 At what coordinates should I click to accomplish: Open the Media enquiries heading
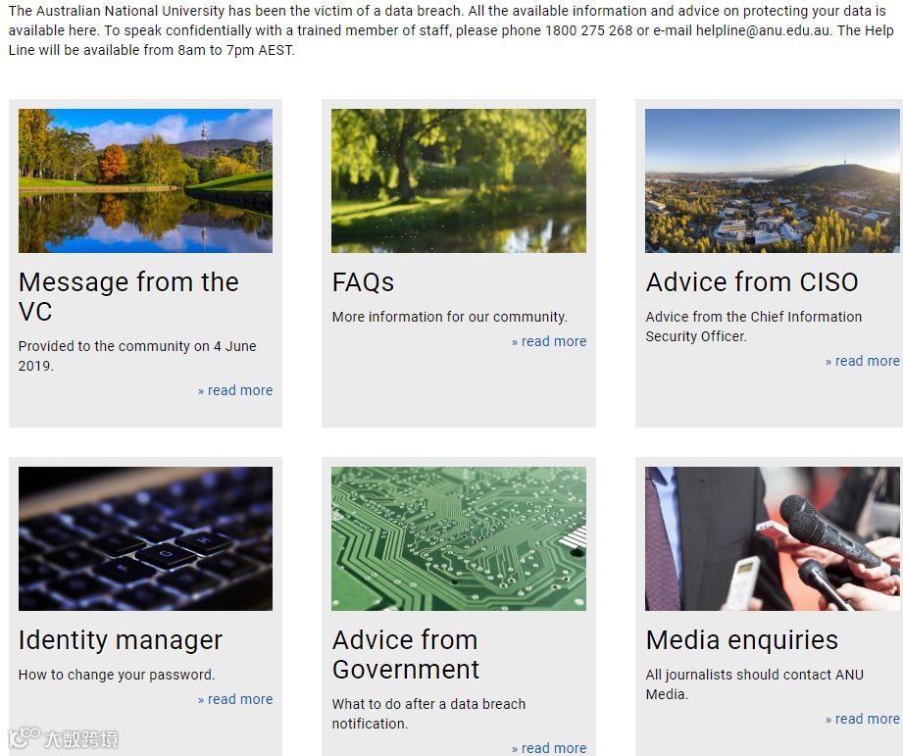click(742, 640)
